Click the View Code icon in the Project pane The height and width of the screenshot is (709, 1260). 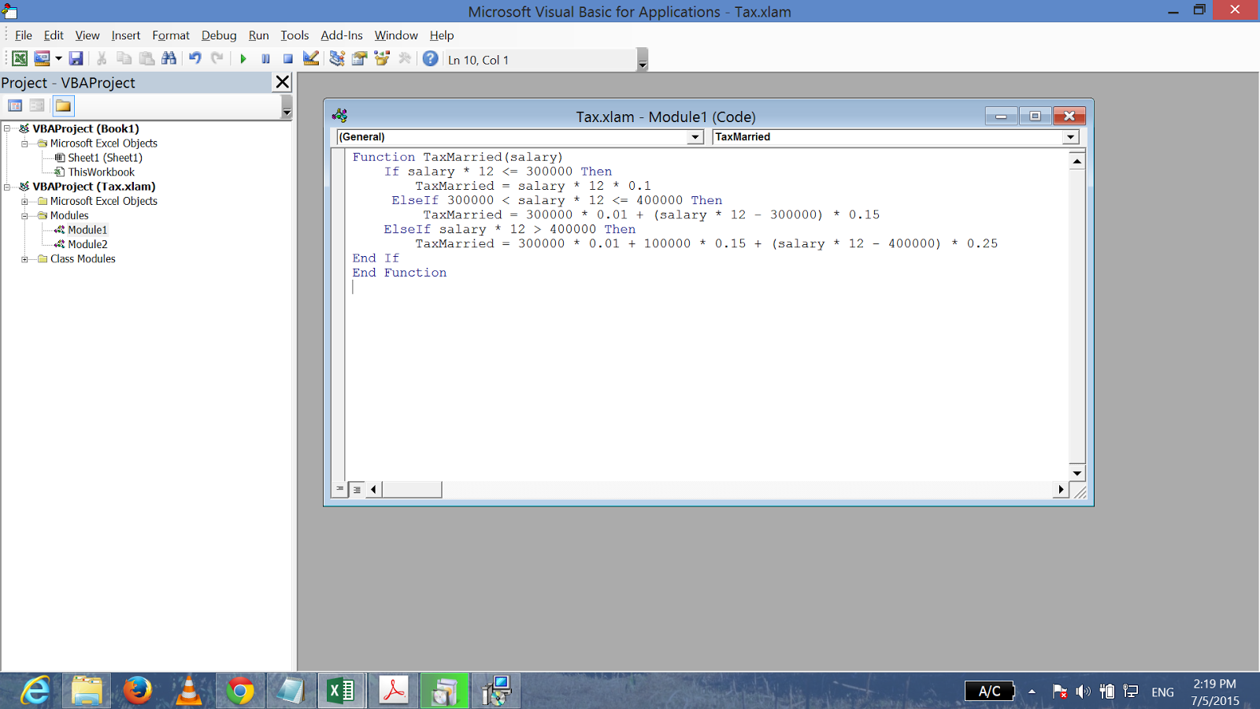[x=15, y=106]
